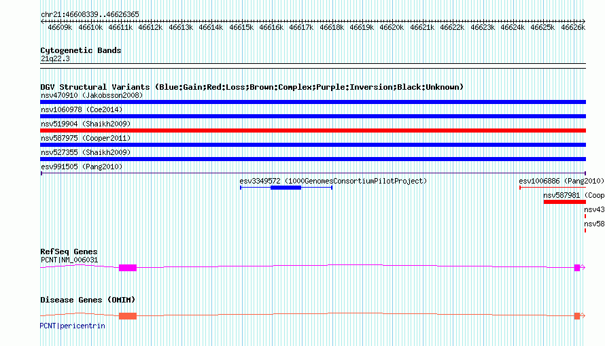
Task: Open the nsv587981 (Coop variant label
Action: (x=574, y=195)
